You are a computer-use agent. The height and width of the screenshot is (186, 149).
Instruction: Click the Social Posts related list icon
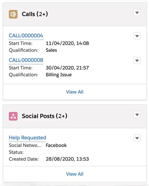tap(13, 116)
